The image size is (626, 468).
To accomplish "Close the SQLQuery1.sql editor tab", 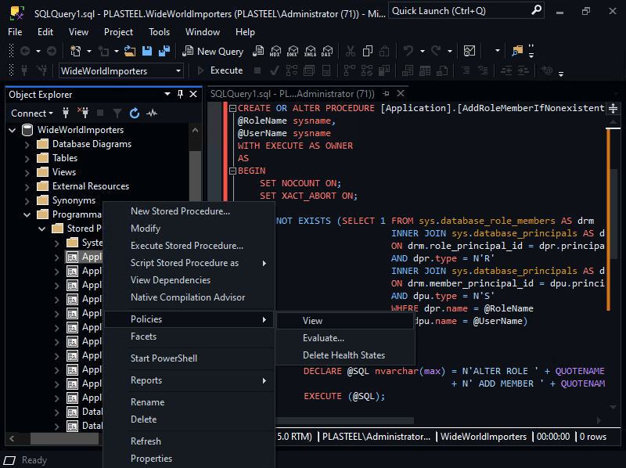I will (401, 93).
